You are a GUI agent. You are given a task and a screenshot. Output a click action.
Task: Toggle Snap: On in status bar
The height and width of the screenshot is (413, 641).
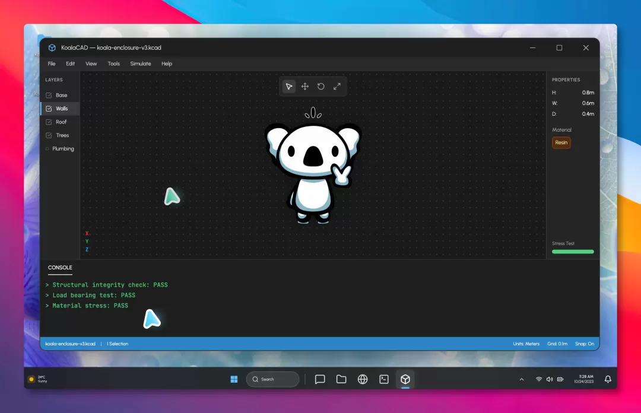click(585, 344)
